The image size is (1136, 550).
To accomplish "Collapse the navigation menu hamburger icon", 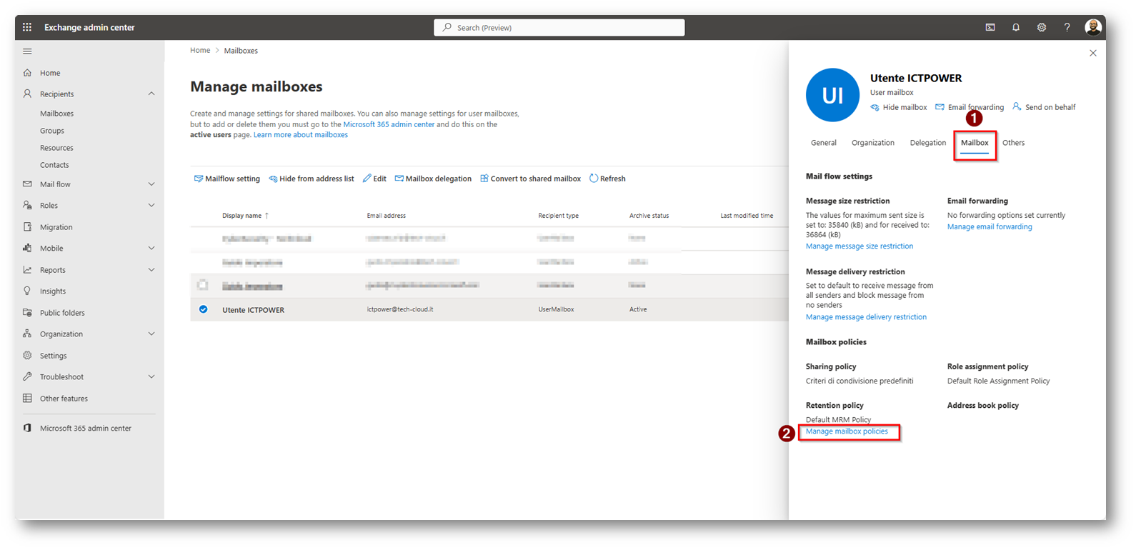I will click(x=27, y=51).
